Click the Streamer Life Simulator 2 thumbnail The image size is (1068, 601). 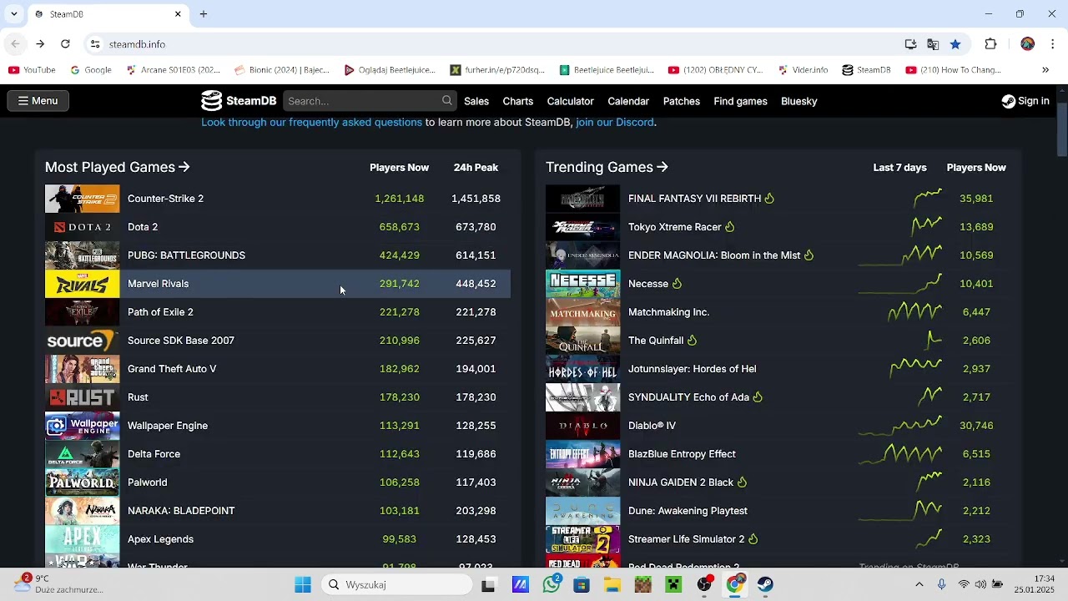[582, 539]
